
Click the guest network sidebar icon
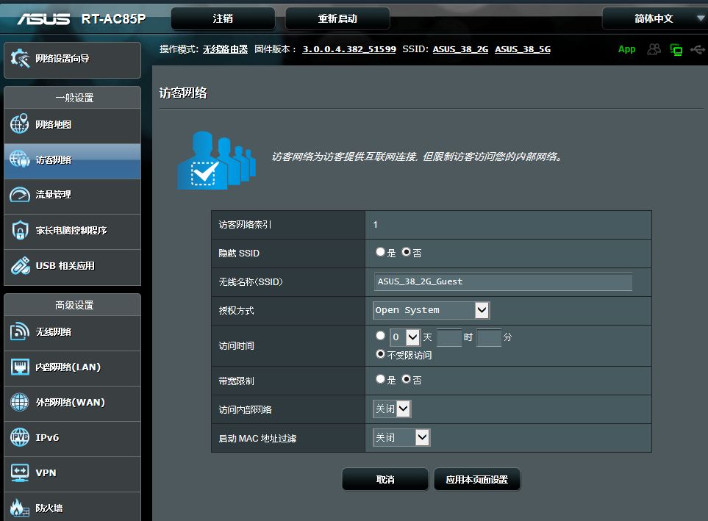20,159
